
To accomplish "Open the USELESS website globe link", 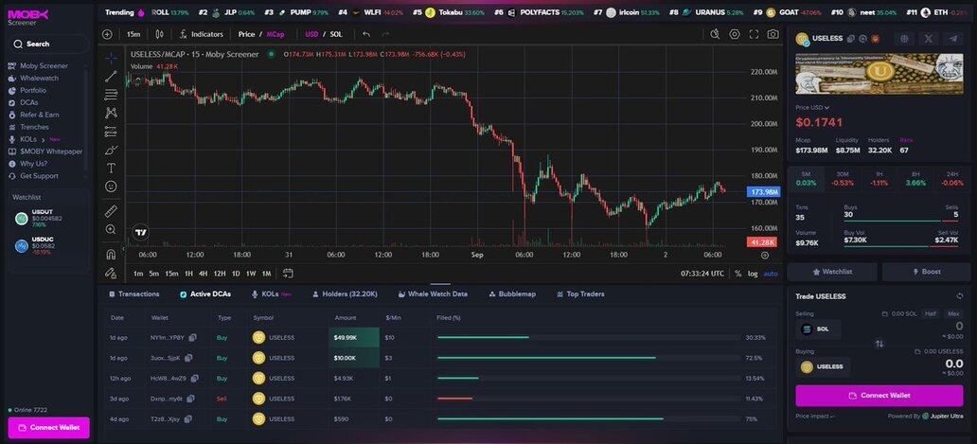I will 904,39.
